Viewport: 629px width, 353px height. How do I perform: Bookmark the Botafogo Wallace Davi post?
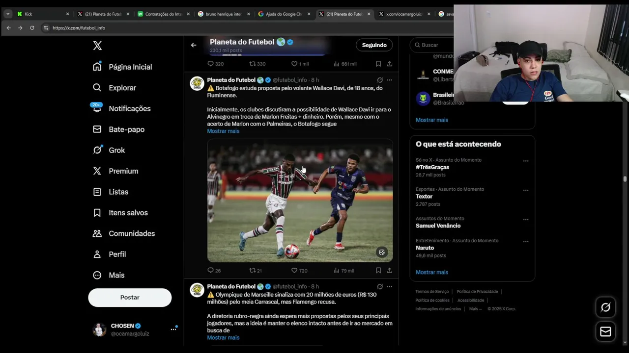(x=378, y=270)
